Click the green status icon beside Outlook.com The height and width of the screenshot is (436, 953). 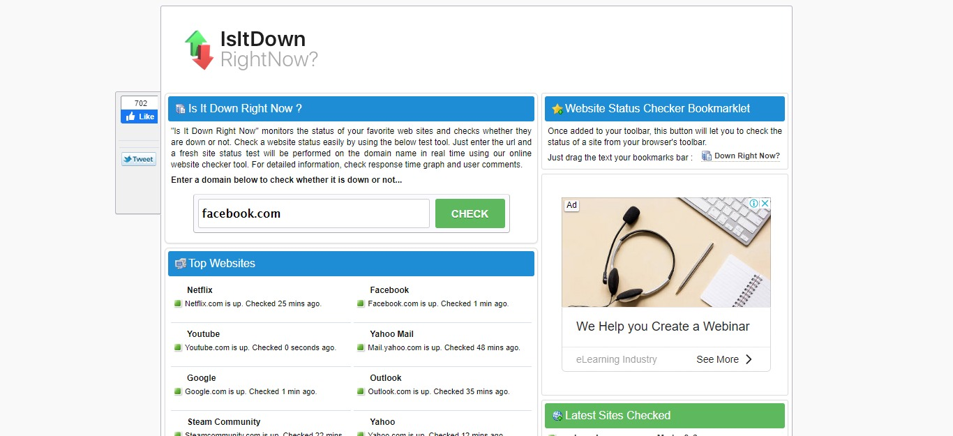point(361,391)
